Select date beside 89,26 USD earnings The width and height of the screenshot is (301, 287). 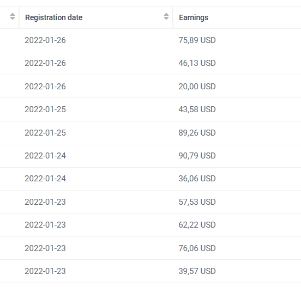coord(45,133)
